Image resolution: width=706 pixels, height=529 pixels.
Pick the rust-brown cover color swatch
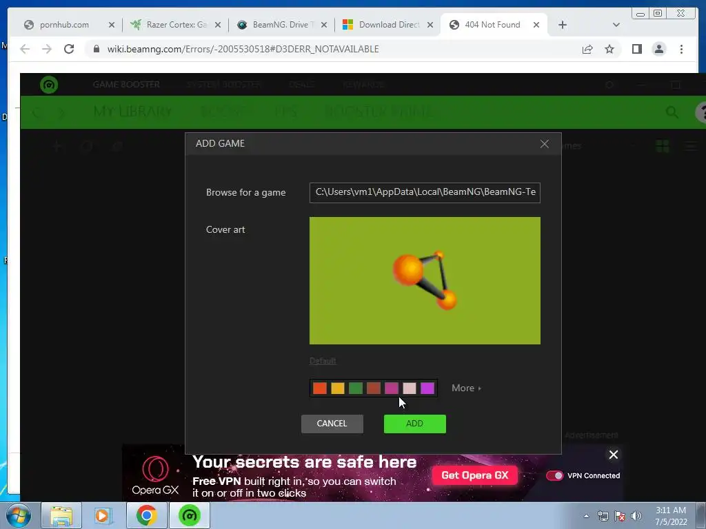click(373, 388)
